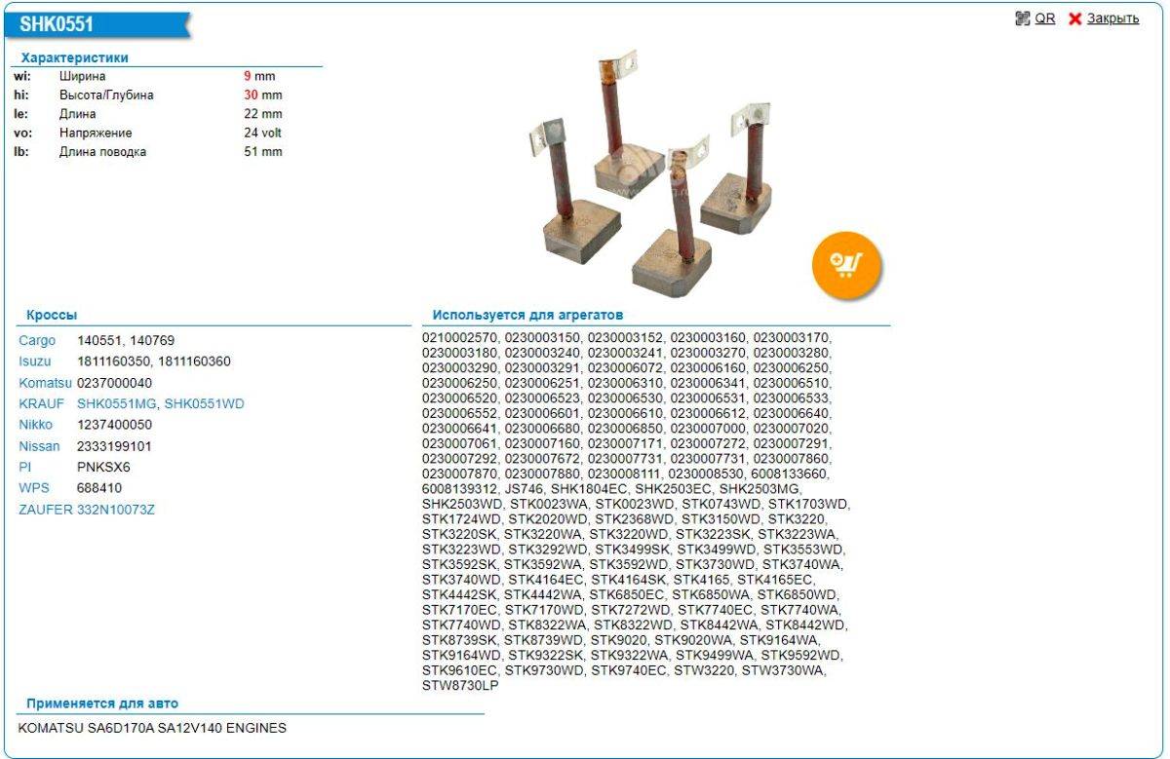The image size is (1170, 759).
Task: Click the SHK0551 title banner
Action: point(57,24)
